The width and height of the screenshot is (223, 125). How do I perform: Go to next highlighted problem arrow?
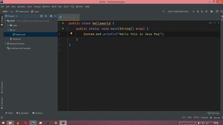218,23
